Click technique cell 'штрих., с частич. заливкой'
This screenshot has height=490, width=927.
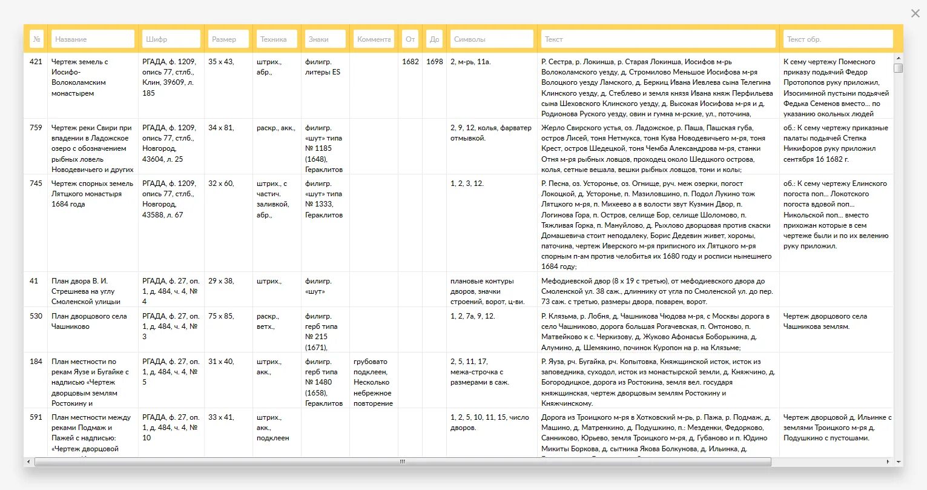[x=272, y=199]
